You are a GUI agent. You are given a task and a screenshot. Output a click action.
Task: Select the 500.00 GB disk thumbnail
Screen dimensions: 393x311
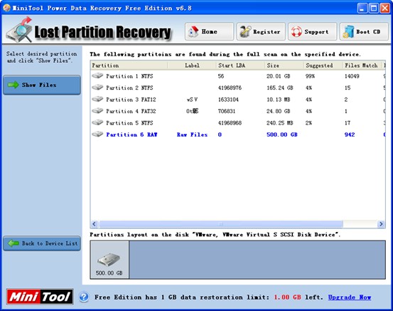pyautogui.click(x=109, y=260)
